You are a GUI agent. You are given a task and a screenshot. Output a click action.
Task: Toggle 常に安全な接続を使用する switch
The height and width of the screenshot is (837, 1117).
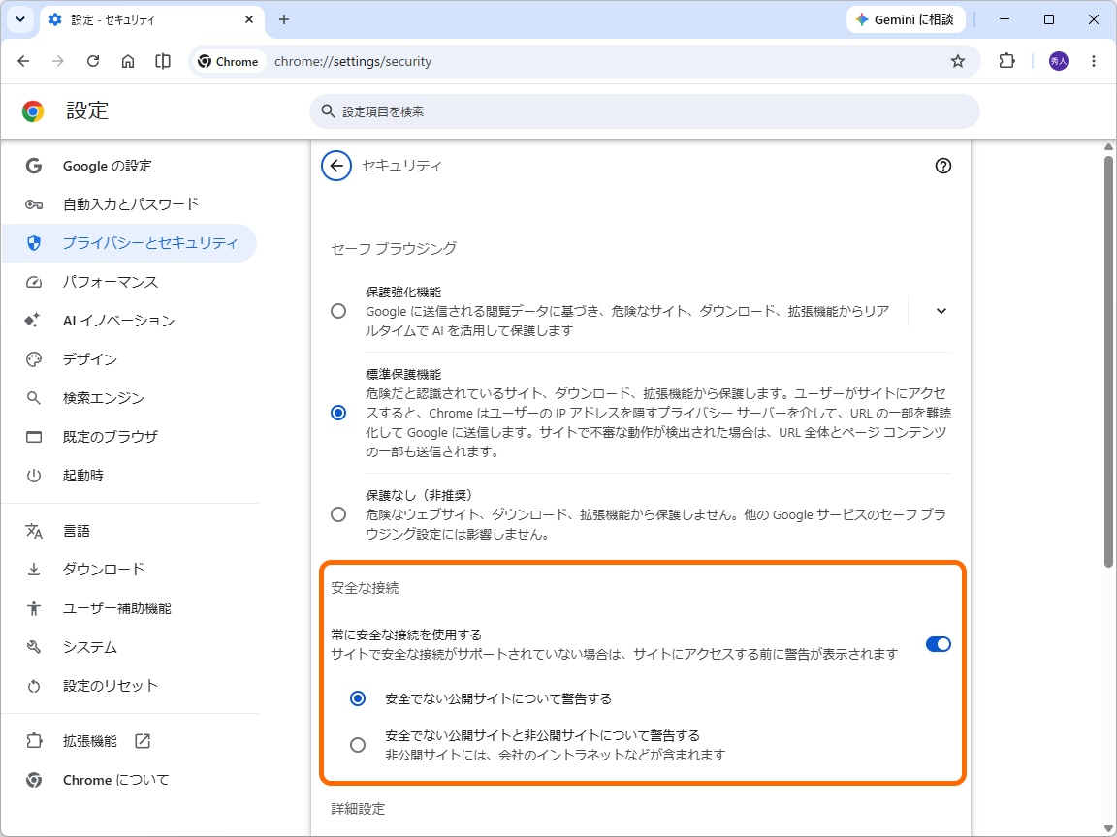pos(939,644)
